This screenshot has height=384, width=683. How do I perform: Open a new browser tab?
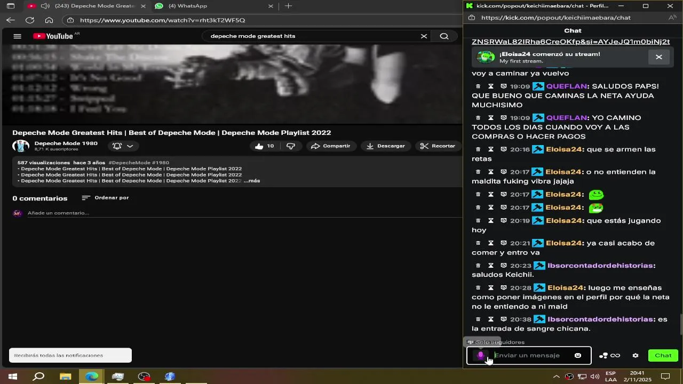288,6
